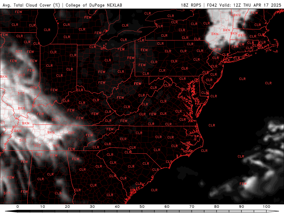Click the 'F042' forecast hour text
This screenshot has height=213, width=284.
(212, 5)
